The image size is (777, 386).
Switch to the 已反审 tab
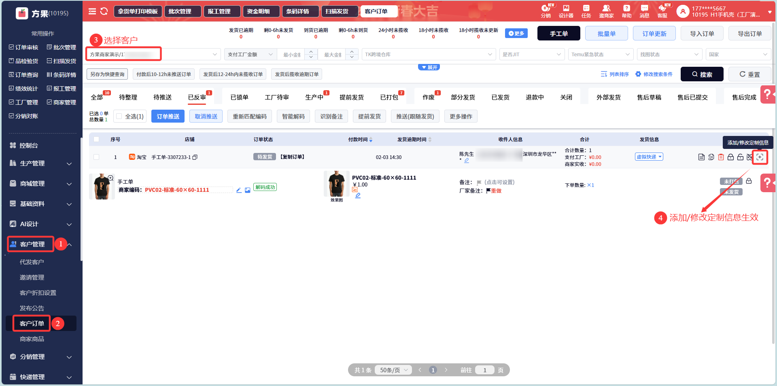click(197, 97)
